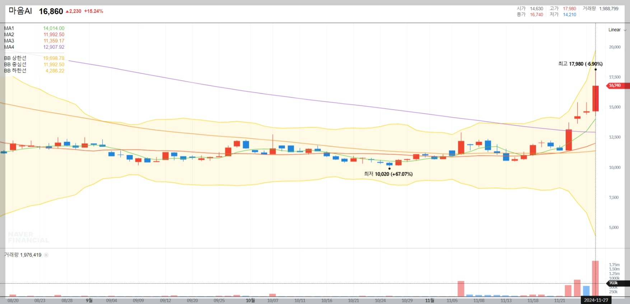Click the 11월 month label on time axis

pyautogui.click(x=430, y=300)
